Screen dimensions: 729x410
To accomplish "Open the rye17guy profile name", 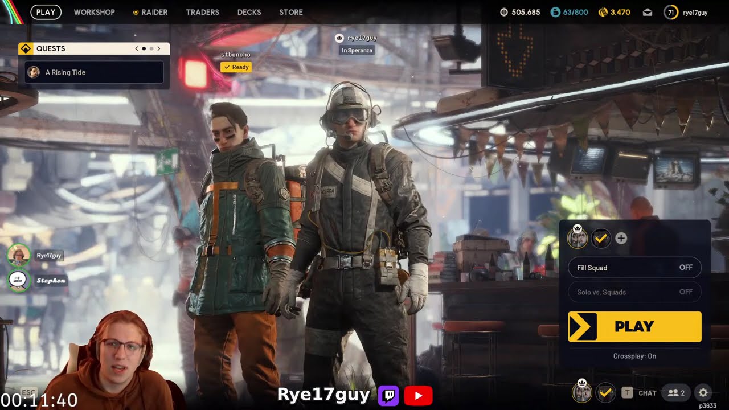I will click(x=695, y=13).
